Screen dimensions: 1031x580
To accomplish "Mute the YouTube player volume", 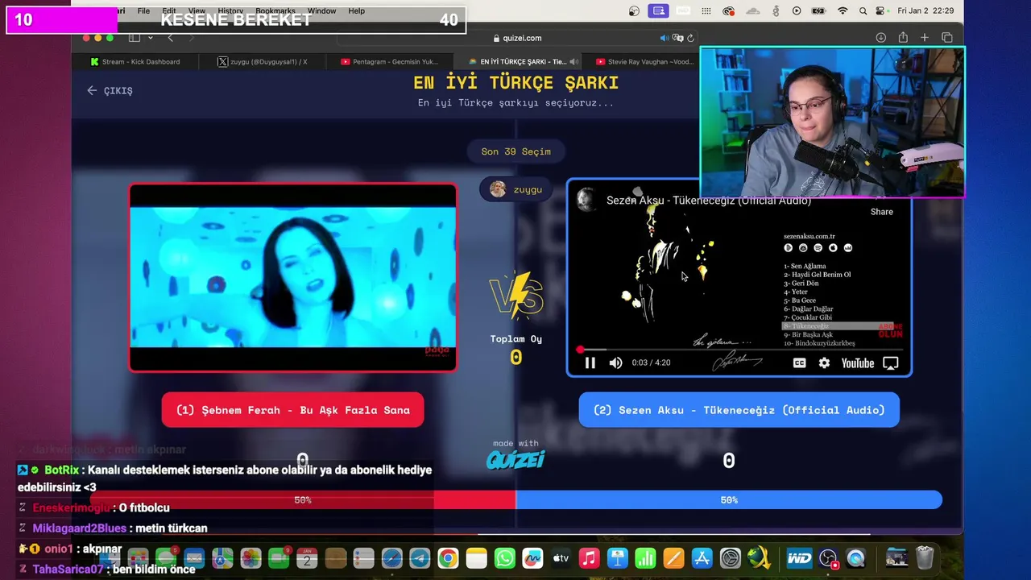I will [615, 363].
